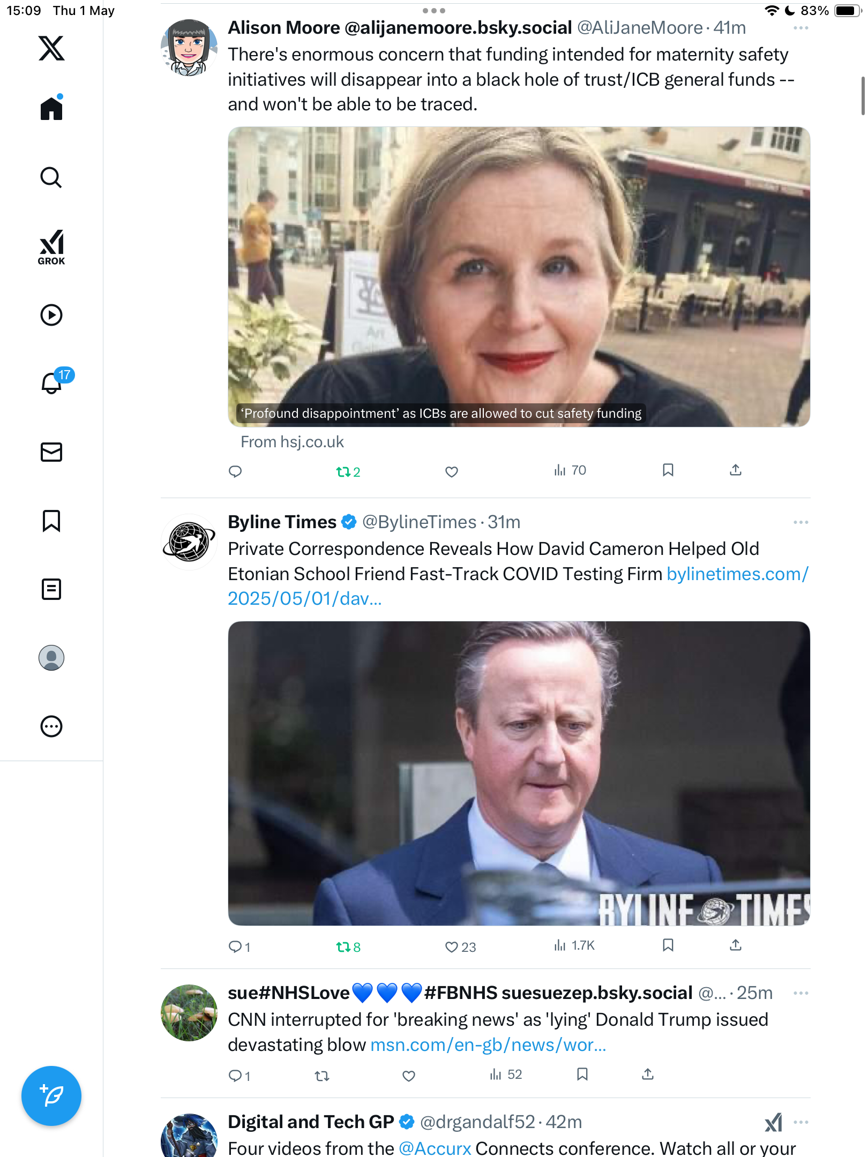868x1157 pixels.
Task: Click the page scrollbar on right edge
Action: (x=863, y=96)
